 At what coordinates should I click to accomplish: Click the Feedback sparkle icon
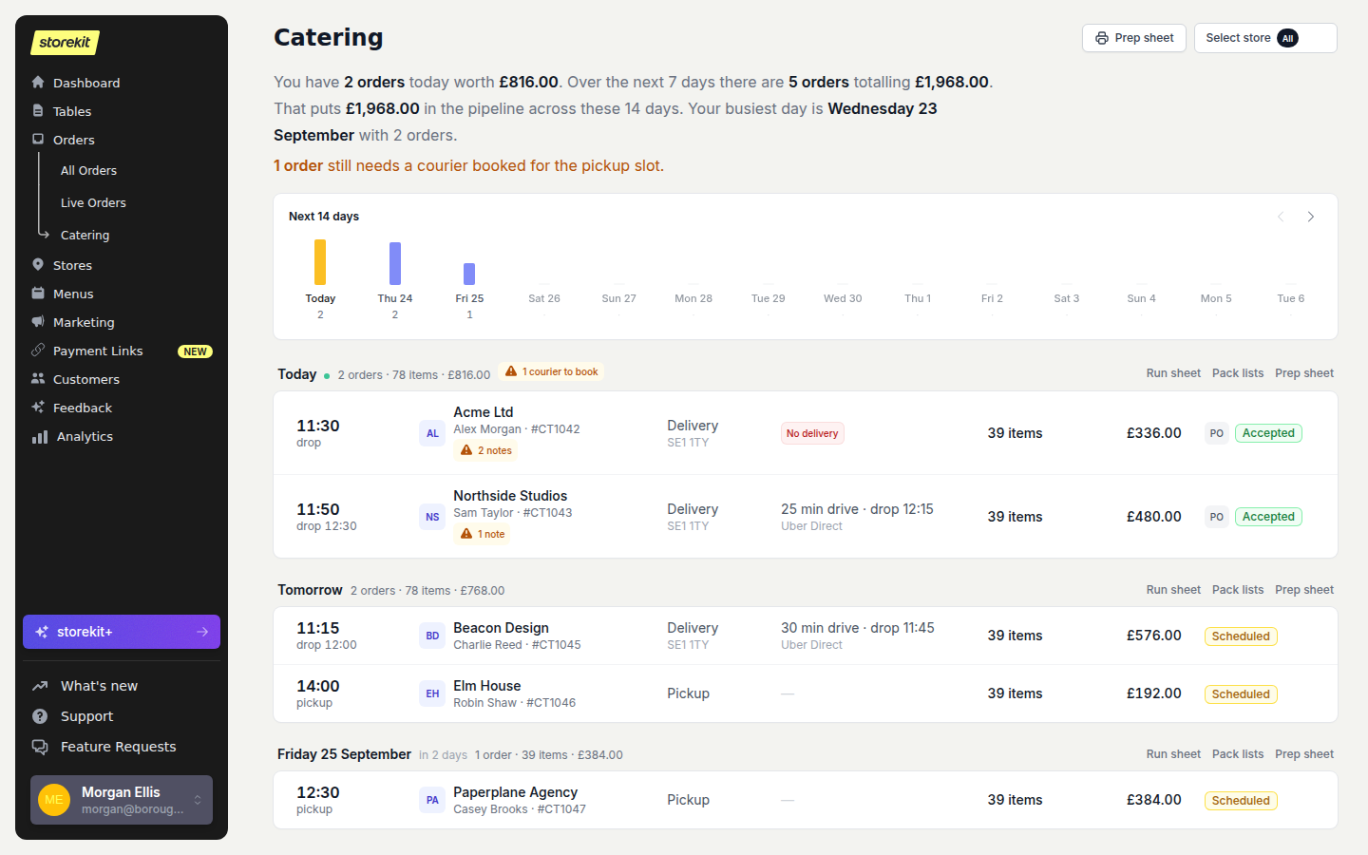click(x=38, y=408)
